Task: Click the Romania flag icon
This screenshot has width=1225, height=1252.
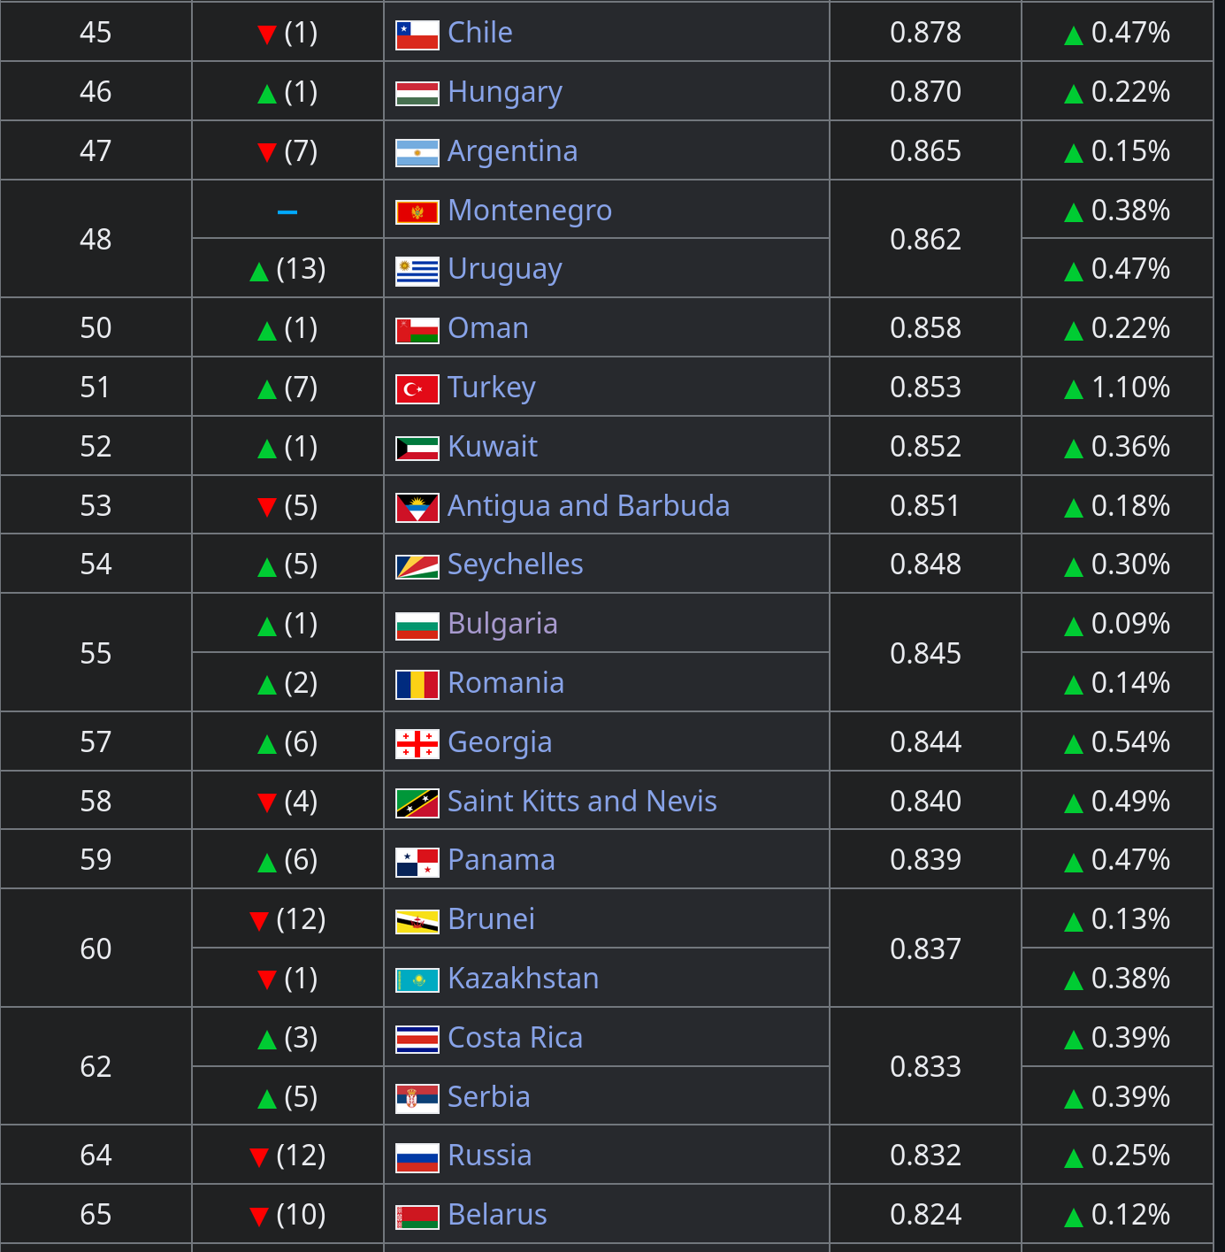Action: click(x=417, y=685)
